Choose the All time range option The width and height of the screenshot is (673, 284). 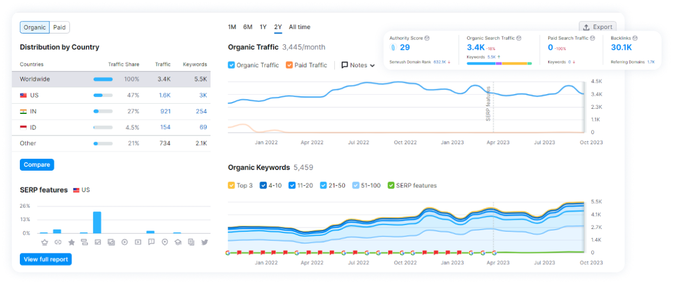click(300, 27)
